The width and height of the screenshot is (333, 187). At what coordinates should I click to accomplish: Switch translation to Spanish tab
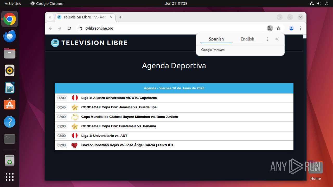pyautogui.click(x=216, y=39)
